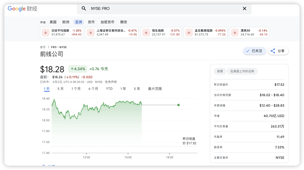
Task: Switch chart to 1 年 range
Action: (123, 89)
